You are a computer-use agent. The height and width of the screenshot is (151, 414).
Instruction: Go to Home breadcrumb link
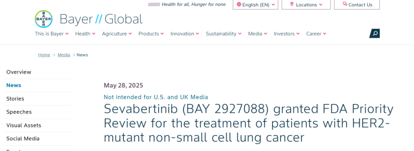44,55
